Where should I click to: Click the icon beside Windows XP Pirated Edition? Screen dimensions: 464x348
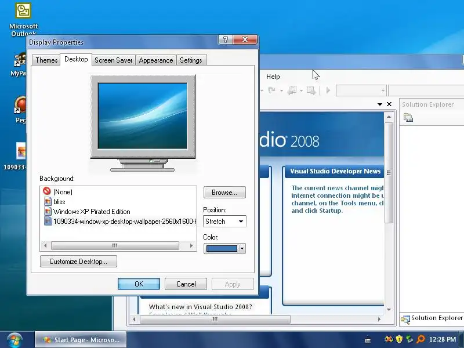point(48,211)
